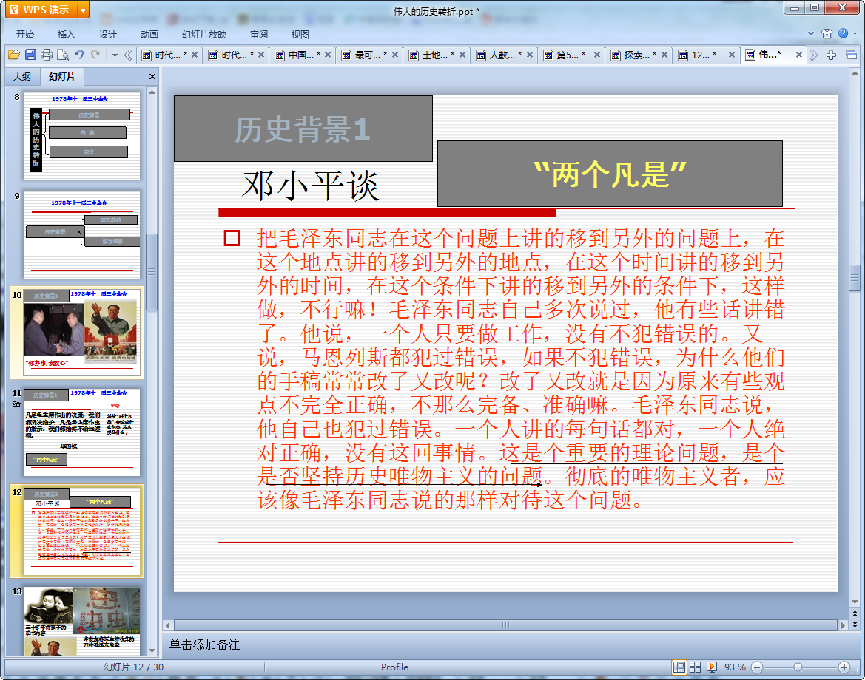Click animation star icon beside slide 11
Viewport: 865px width, 680px height.
(x=17, y=404)
